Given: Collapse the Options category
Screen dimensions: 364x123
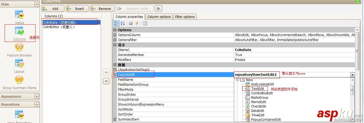Looking at the screenshot, I should pos(115,30).
